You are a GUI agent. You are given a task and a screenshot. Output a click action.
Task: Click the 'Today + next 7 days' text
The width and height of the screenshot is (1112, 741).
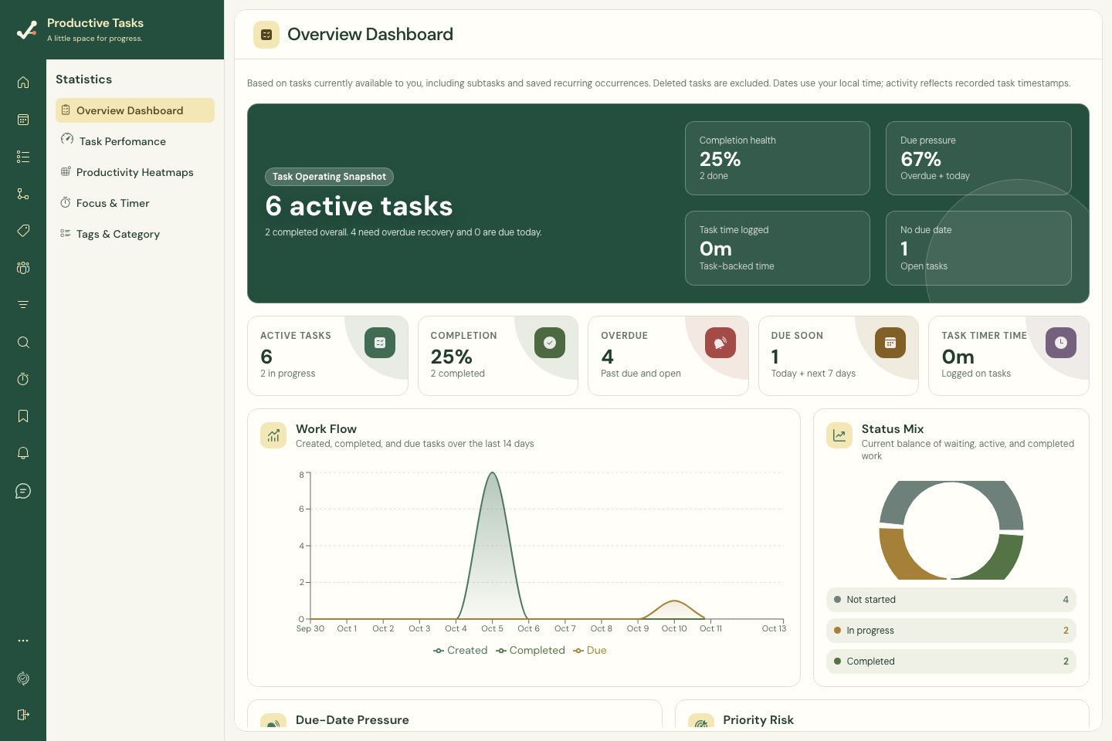click(x=813, y=374)
